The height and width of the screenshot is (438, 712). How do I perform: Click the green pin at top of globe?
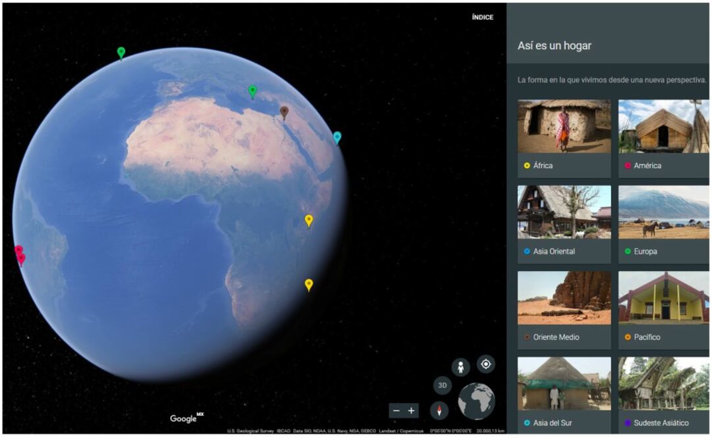(121, 52)
